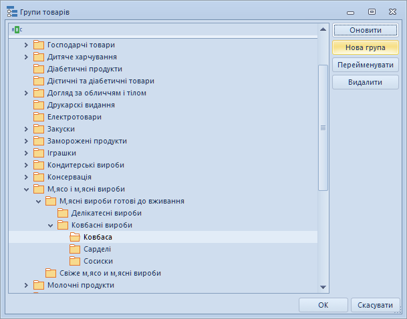Viewport: 407px width, 319px height.
Task: Click the folder icon next to Сосиски
Action: pyautogui.click(x=74, y=261)
